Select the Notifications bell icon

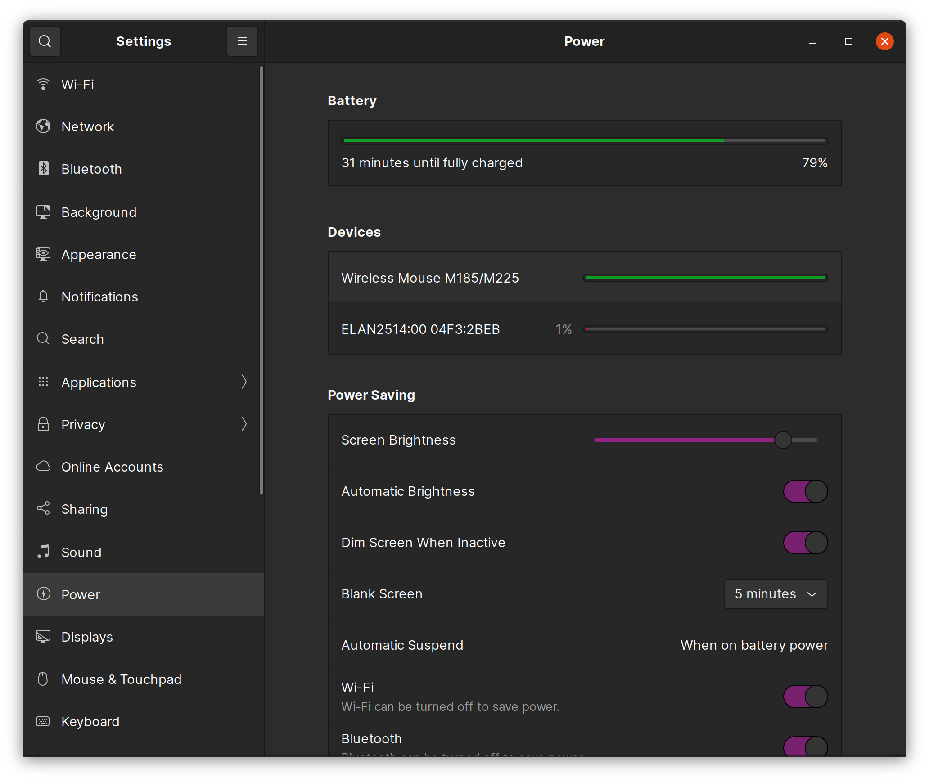tap(43, 297)
